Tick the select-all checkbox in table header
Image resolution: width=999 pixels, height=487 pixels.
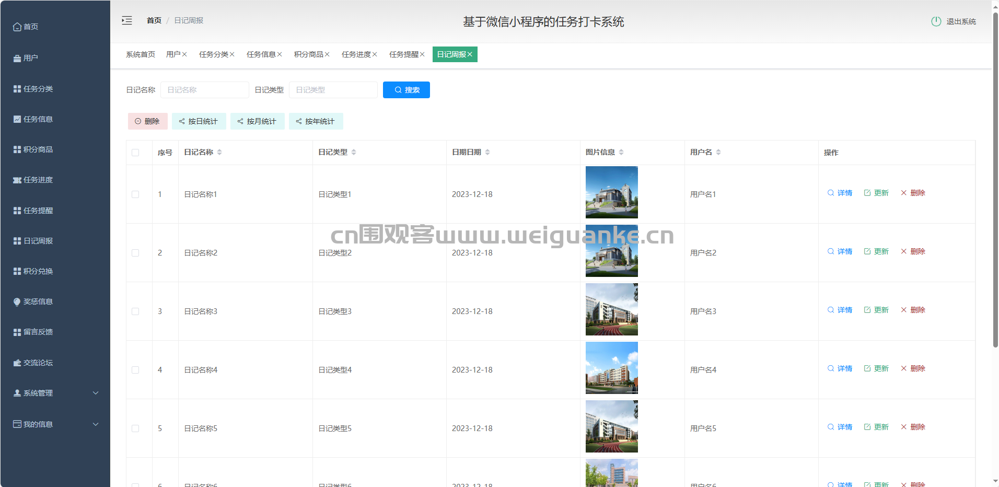[x=135, y=153]
